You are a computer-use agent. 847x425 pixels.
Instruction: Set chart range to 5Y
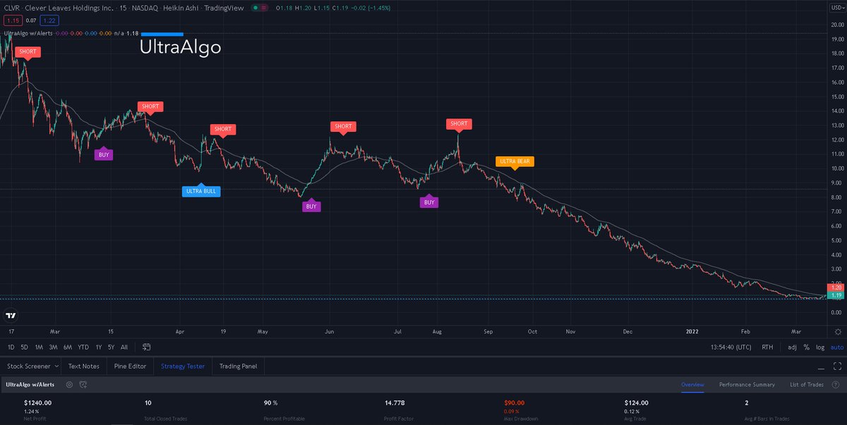point(112,347)
